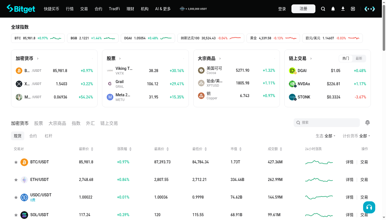The height and width of the screenshot is (220, 386).
Task: Click 交易 for ETH/USDT
Action: pyautogui.click(x=364, y=180)
